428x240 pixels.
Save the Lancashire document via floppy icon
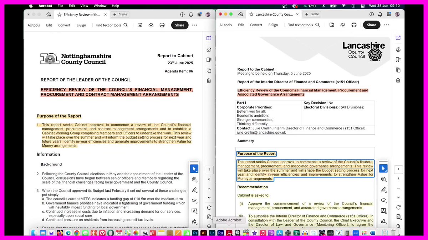332,25
